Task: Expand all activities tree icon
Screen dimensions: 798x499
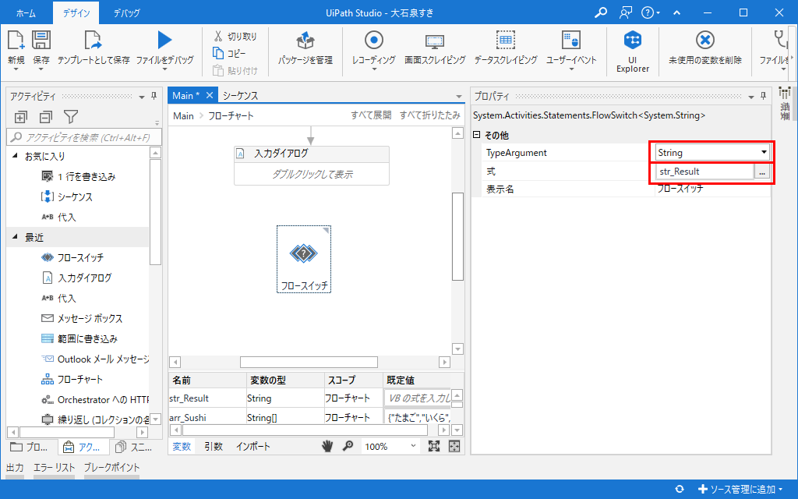Action: tap(20, 117)
